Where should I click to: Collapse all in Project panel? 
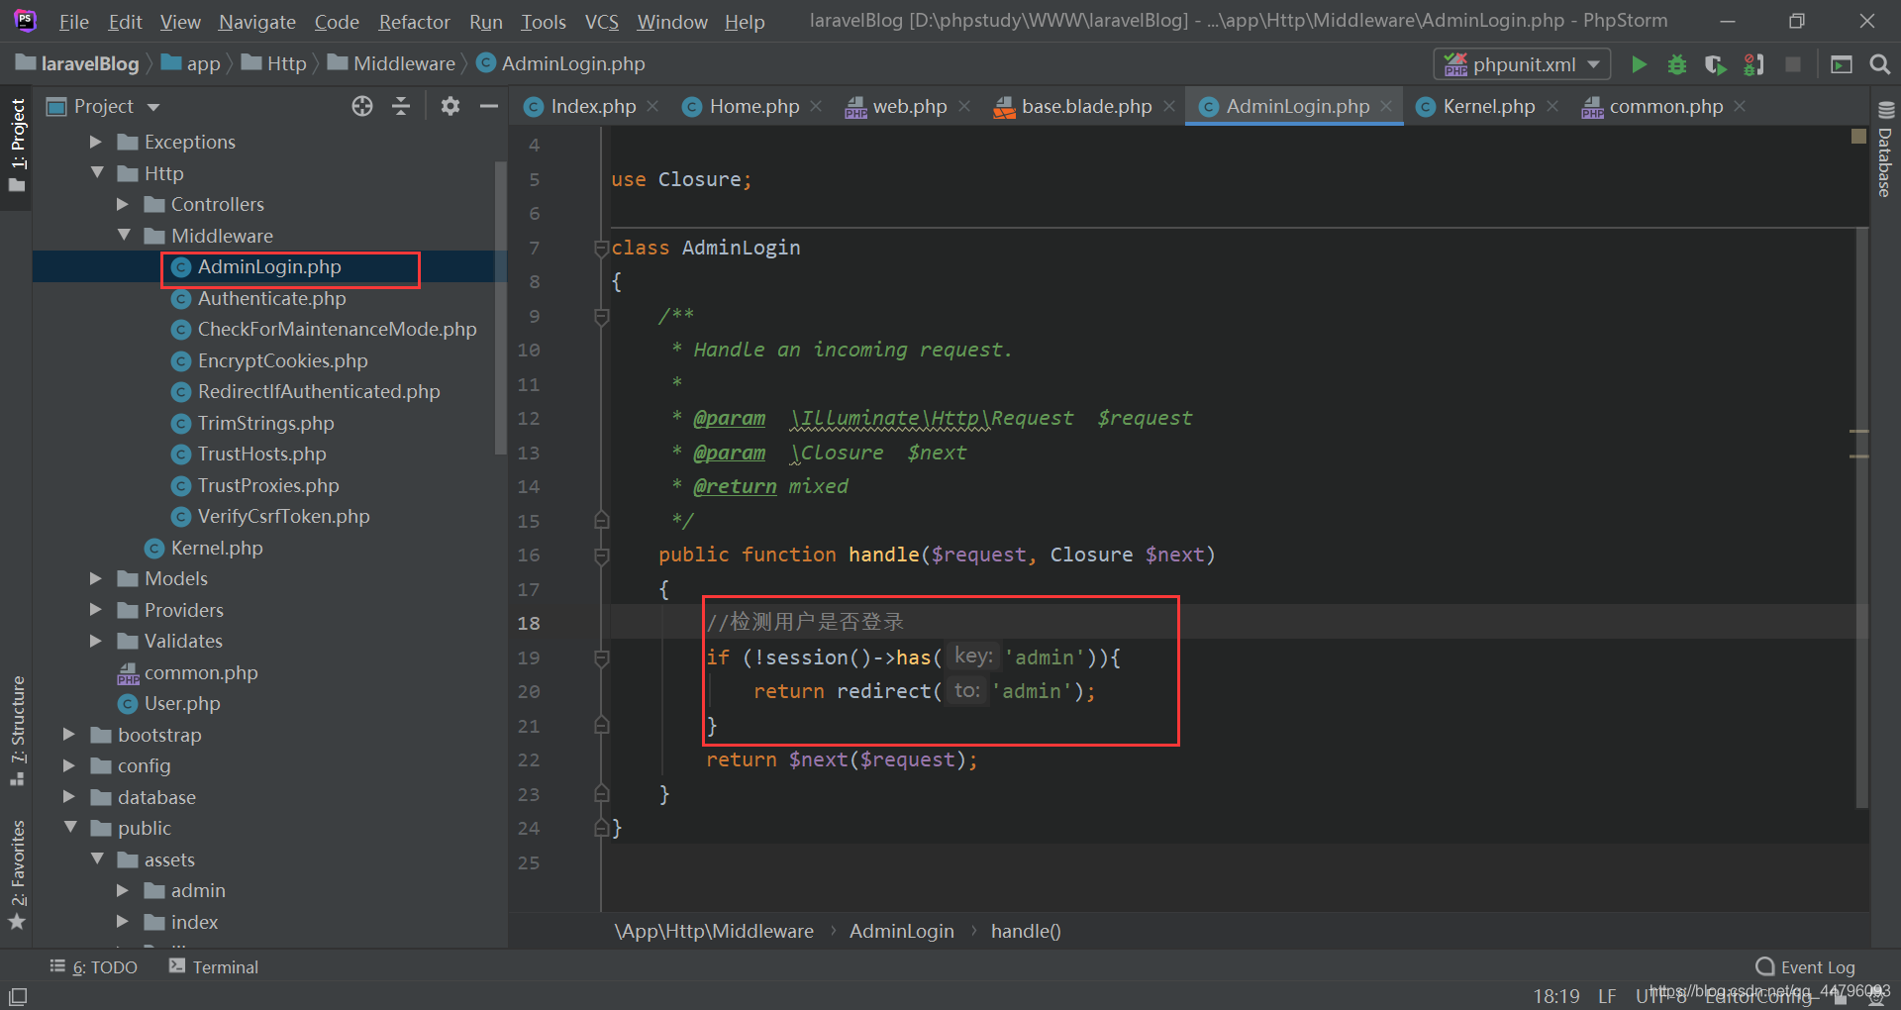pyautogui.click(x=401, y=106)
